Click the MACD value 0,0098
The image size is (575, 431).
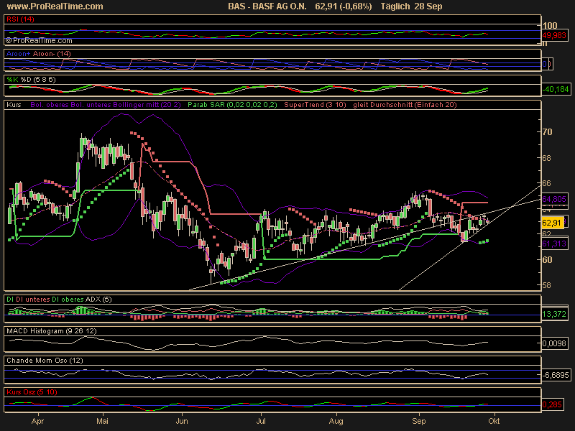click(x=554, y=343)
